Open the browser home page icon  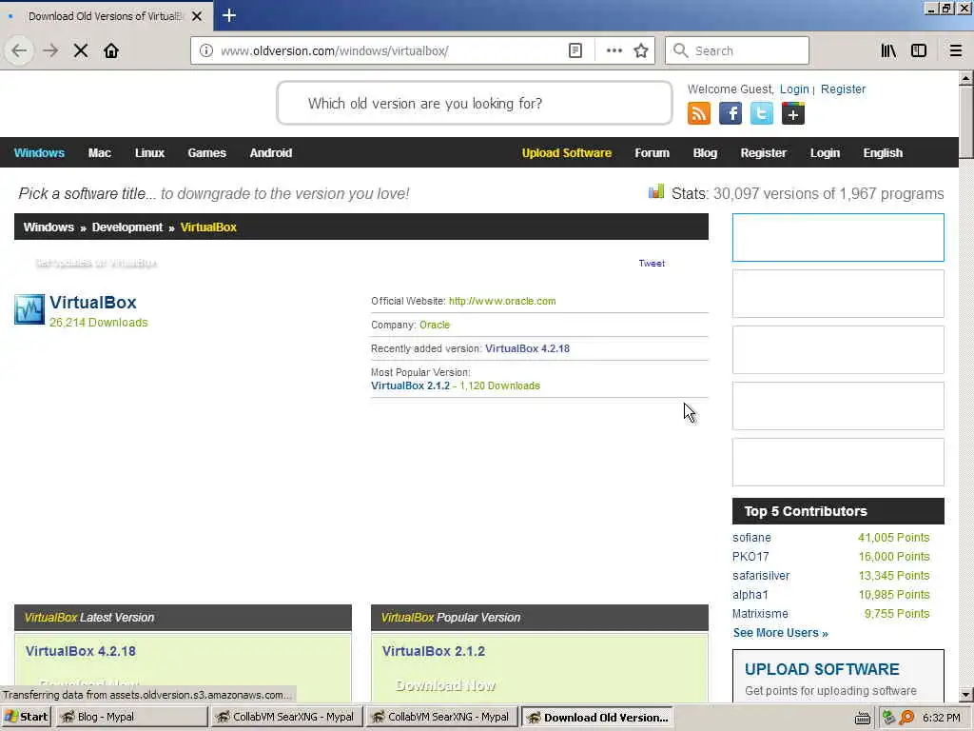(111, 50)
